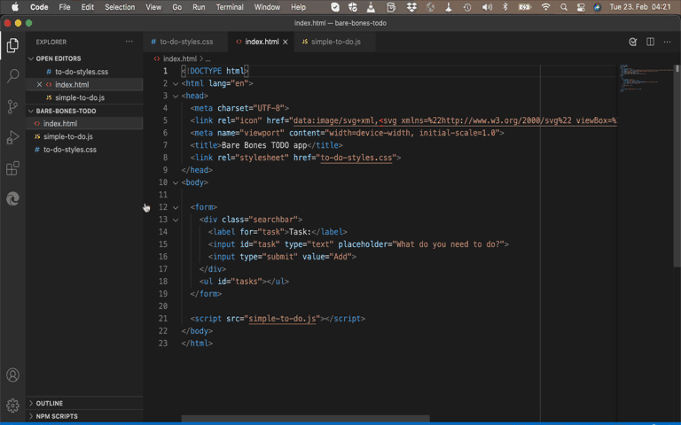This screenshot has height=425, width=681.
Task: Open the Run and Debug view
Action: (12, 137)
